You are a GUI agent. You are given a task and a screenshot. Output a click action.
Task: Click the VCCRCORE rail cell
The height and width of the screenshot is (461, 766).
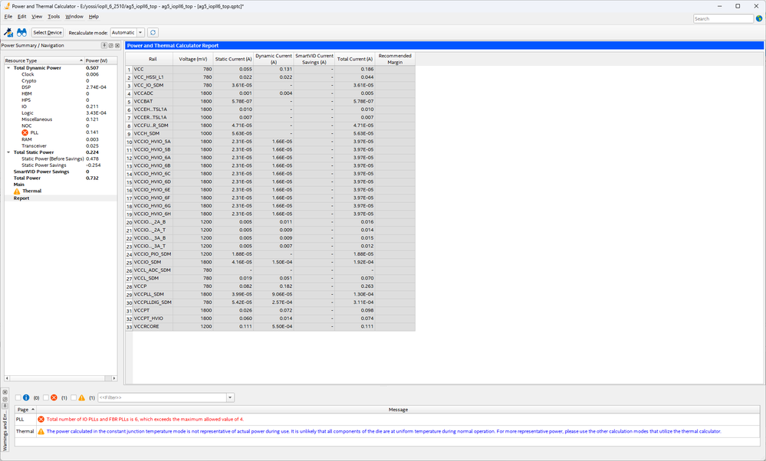[x=153, y=326]
